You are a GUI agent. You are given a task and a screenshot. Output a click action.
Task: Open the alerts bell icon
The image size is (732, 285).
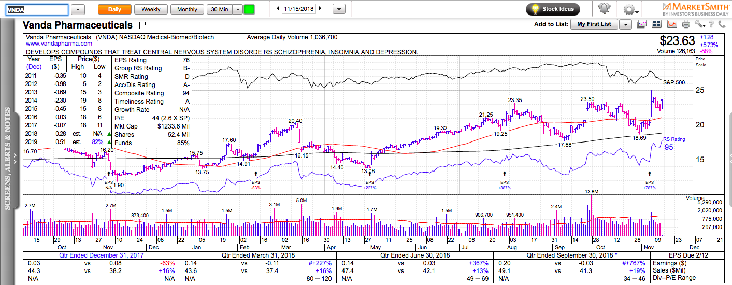click(604, 9)
